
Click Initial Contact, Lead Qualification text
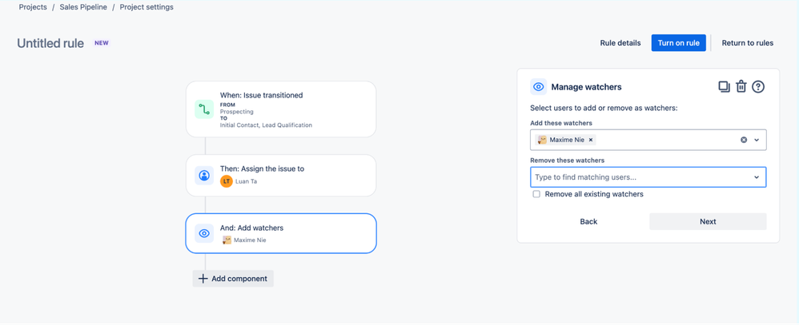[266, 125]
